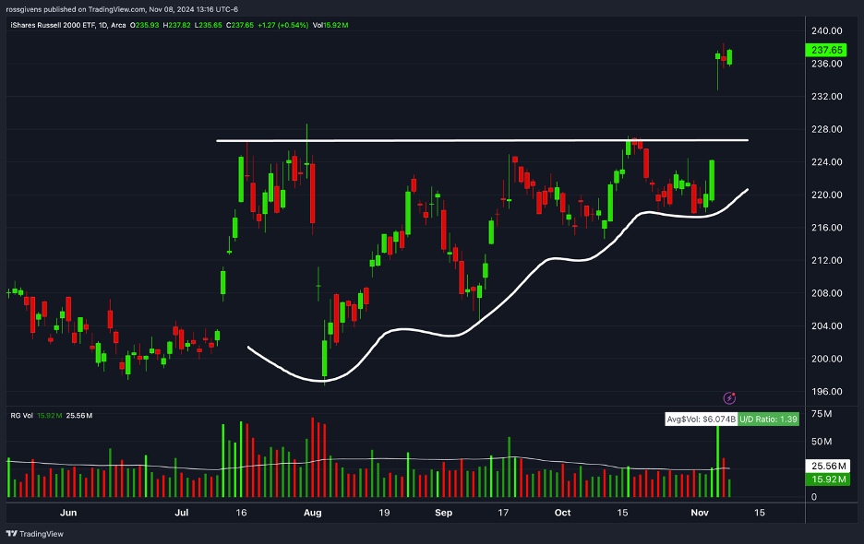The width and height of the screenshot is (864, 544).
Task: Click the 50M volume axis label
Action: coord(822,442)
